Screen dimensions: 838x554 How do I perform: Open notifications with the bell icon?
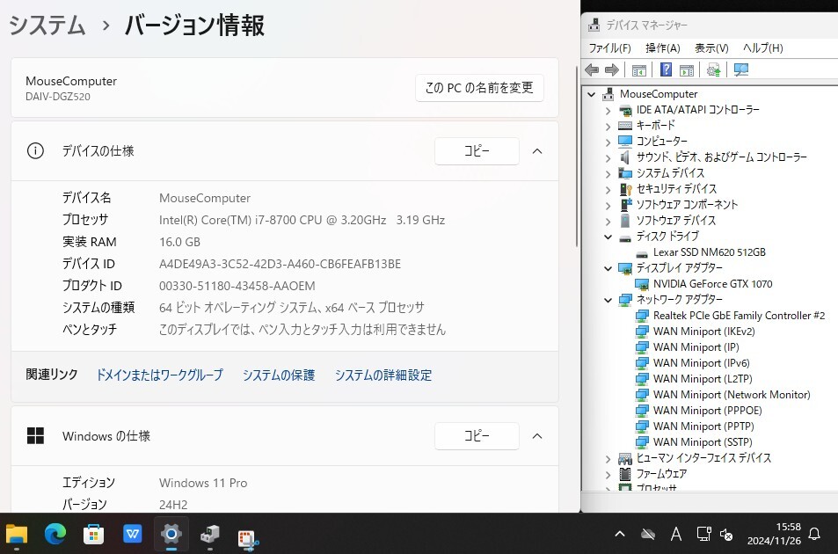814,534
